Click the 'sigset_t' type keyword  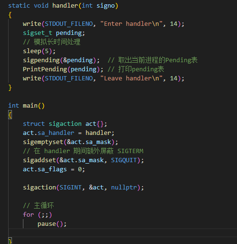(38, 33)
